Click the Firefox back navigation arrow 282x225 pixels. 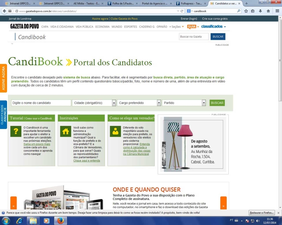(x=4, y=11)
